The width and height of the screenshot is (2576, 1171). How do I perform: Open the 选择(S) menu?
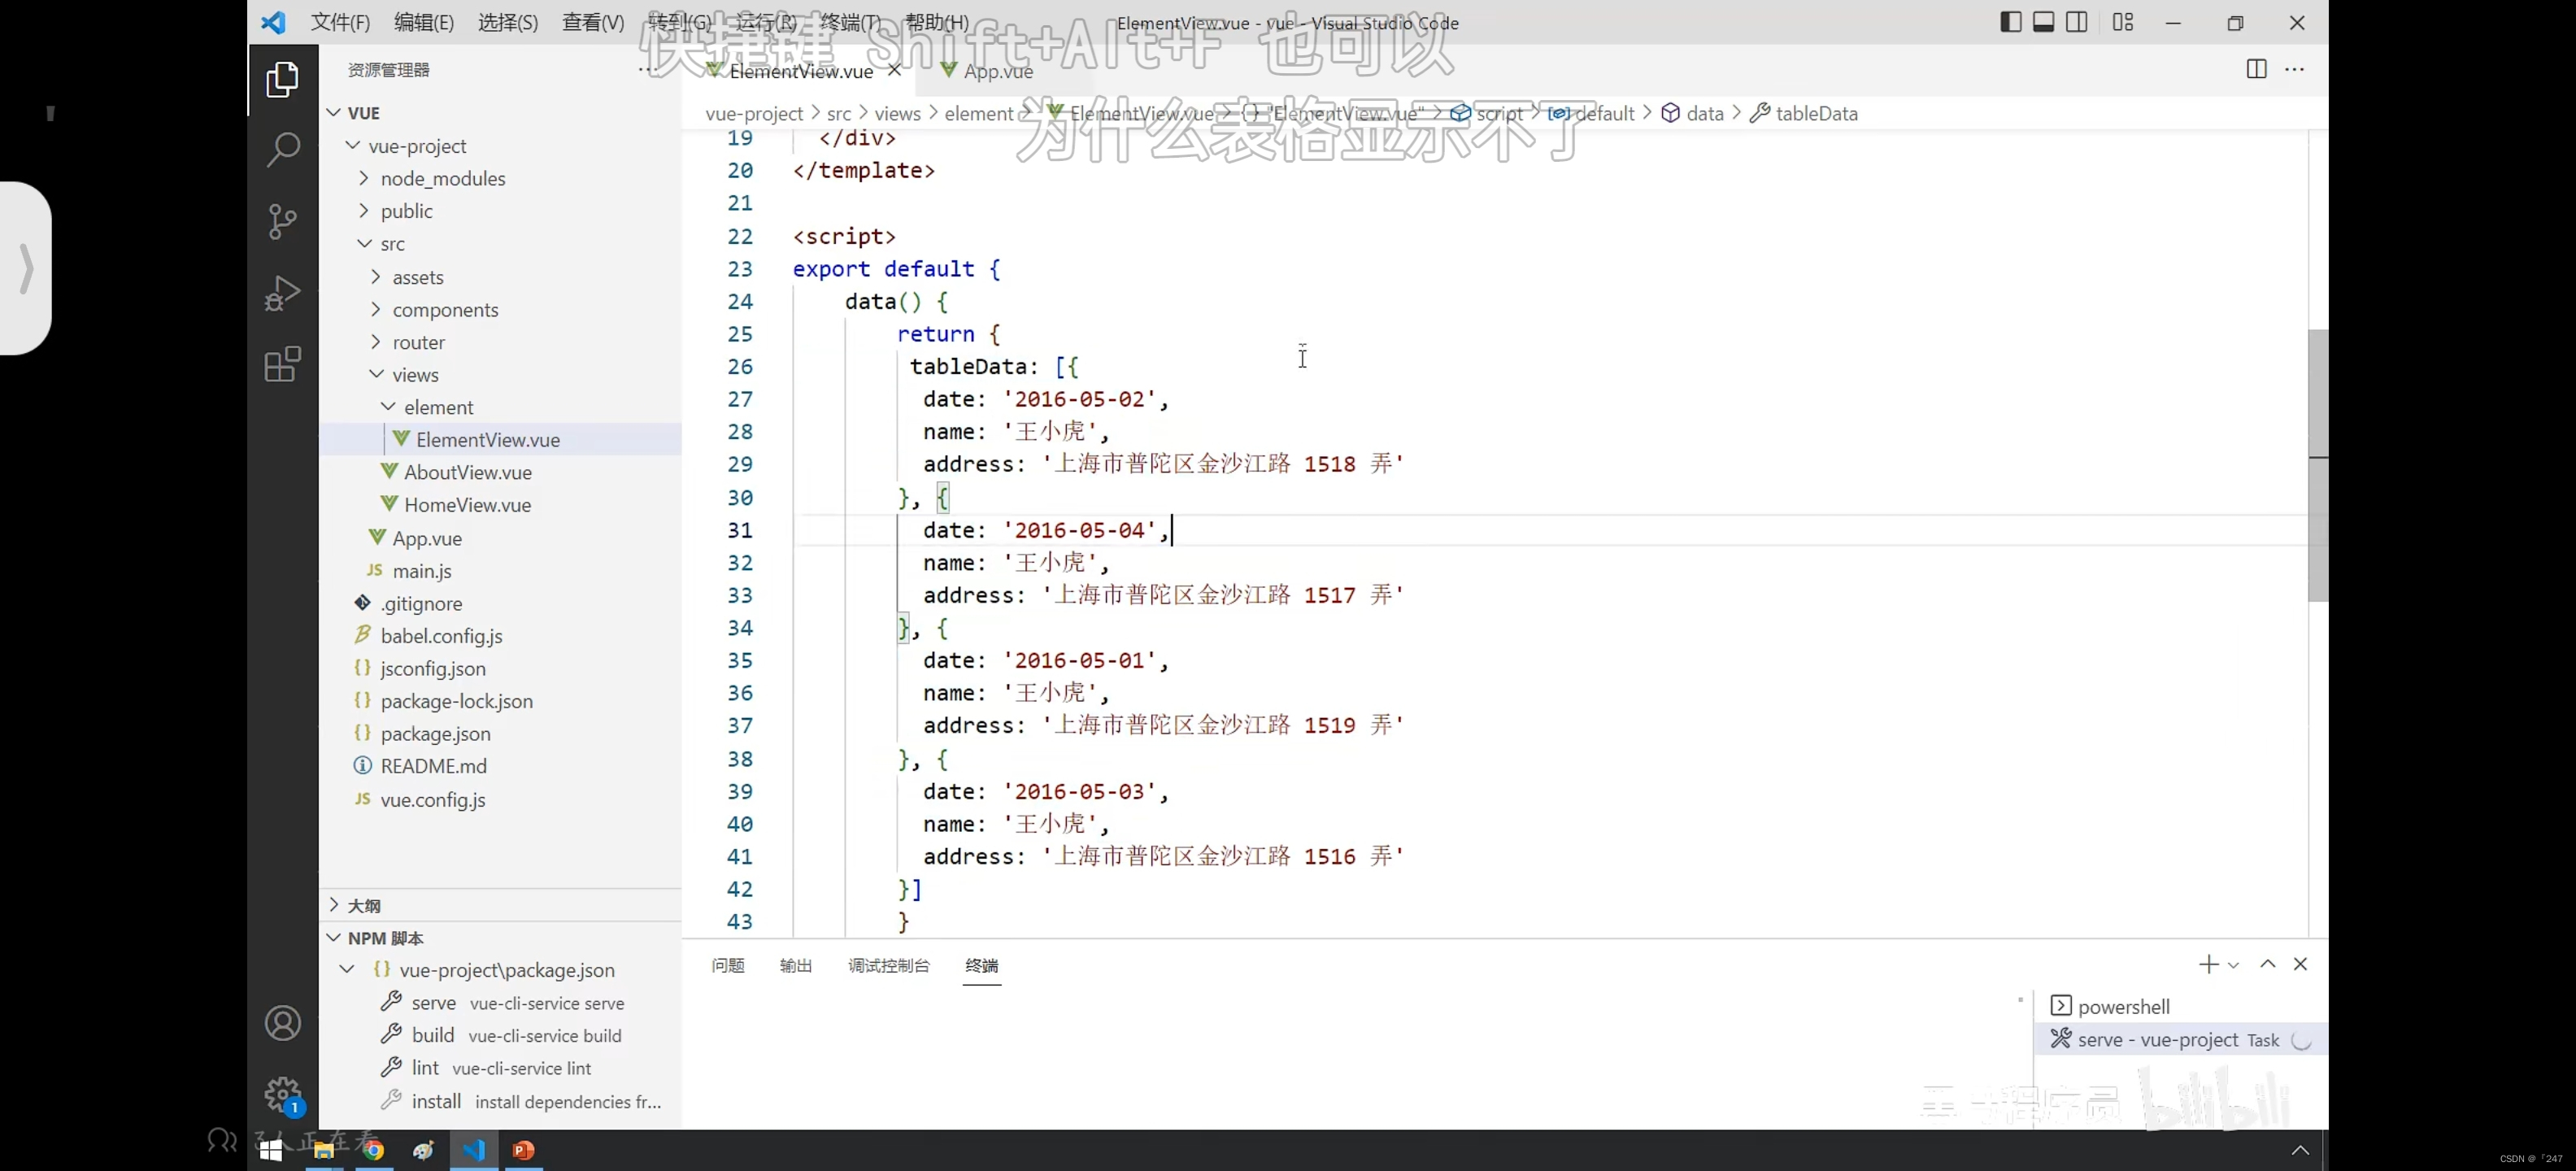(508, 22)
